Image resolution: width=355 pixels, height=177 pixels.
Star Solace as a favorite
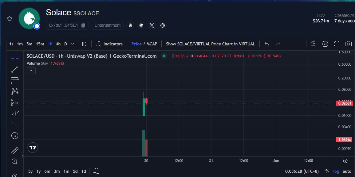pos(9,18)
